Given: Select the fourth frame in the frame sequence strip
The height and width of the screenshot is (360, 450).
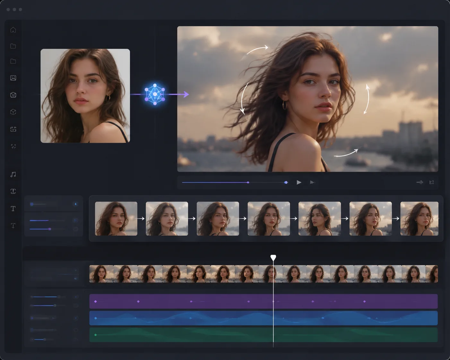Looking at the screenshot, I should pyautogui.click(x=269, y=219).
